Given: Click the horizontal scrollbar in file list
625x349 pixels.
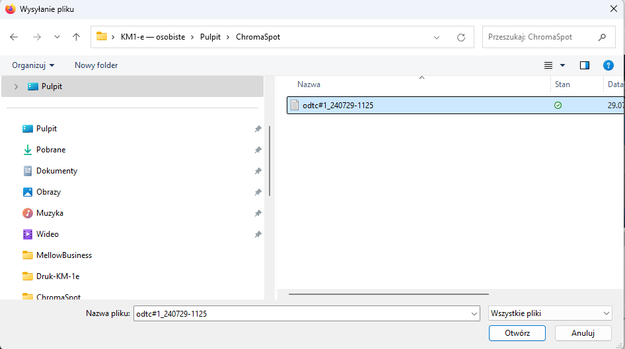Looking at the screenshot, I should pos(388,294).
